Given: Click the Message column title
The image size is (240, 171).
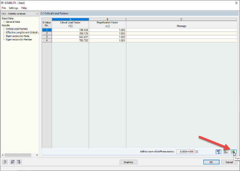Looking at the screenshot, I should pos(181,26).
